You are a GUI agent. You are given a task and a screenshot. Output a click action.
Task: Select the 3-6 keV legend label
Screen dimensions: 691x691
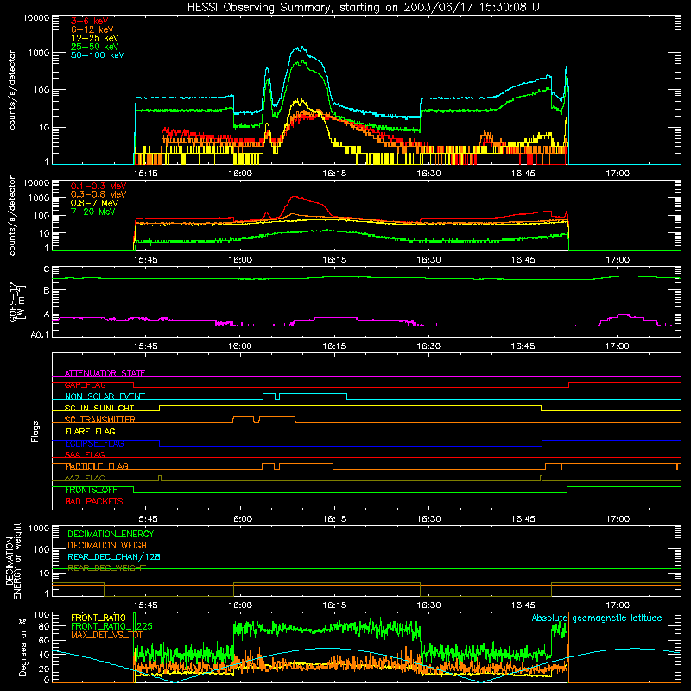(x=89, y=21)
